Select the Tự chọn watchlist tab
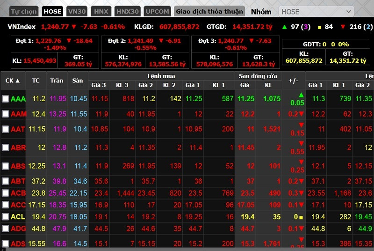 [x=24, y=11]
